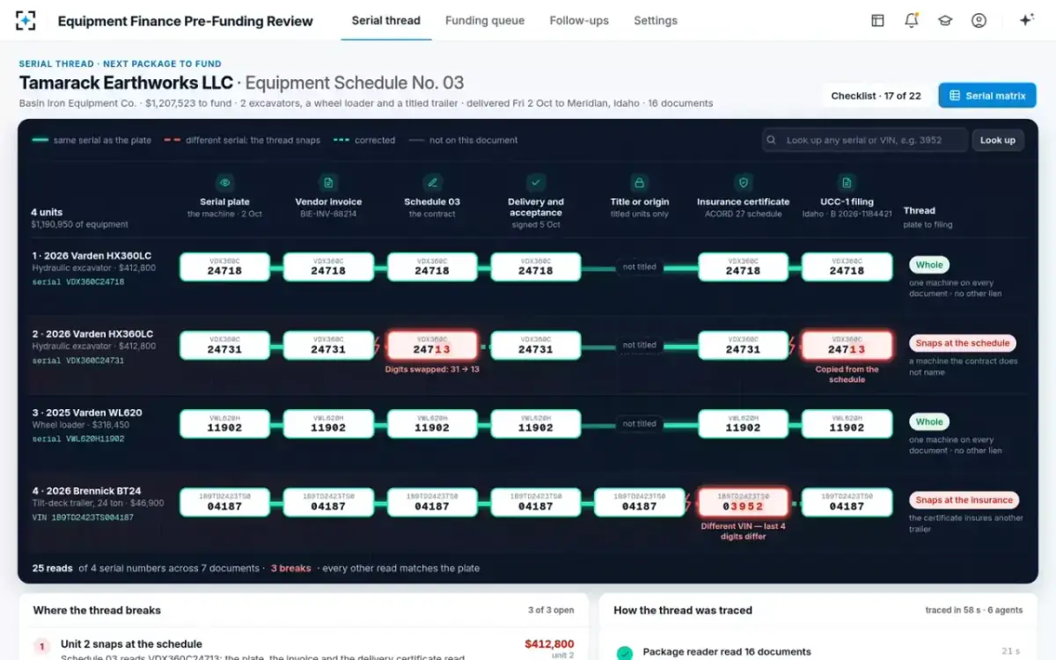
Task: Click the pen icon above Schedule 03
Action: coord(432,182)
